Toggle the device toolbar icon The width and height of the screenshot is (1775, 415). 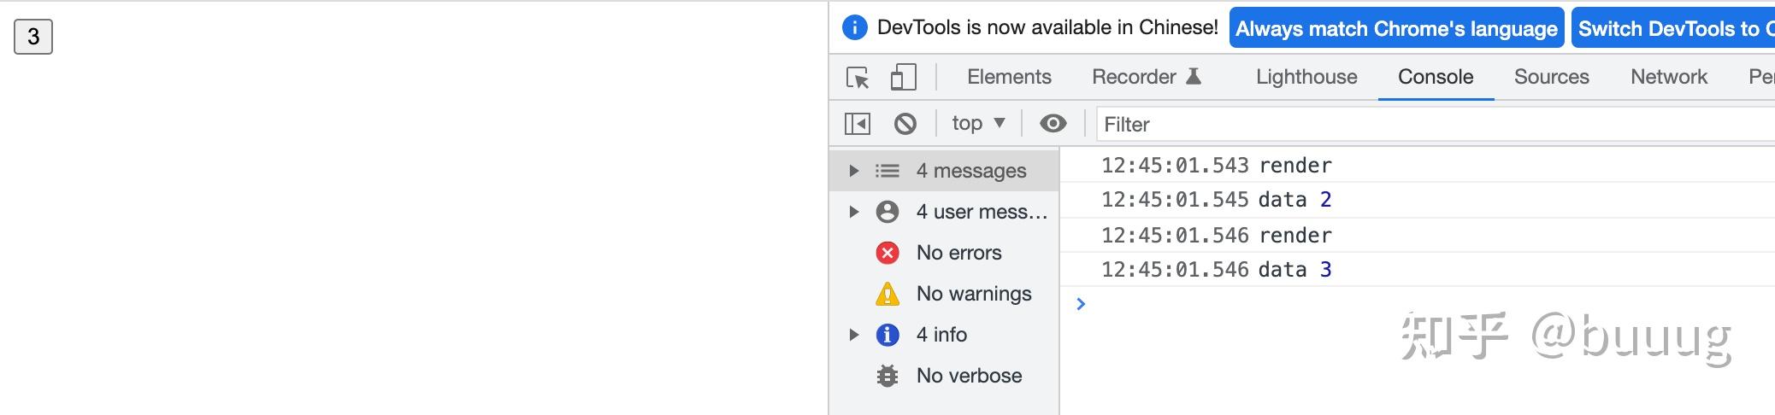(903, 78)
